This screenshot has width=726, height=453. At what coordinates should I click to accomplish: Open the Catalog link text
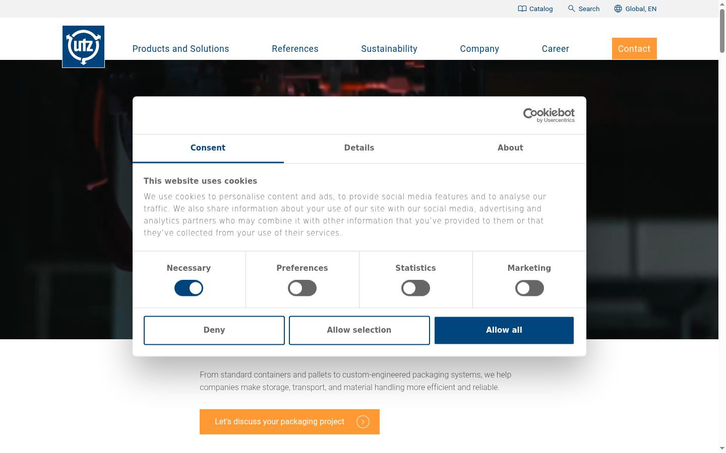(x=541, y=9)
